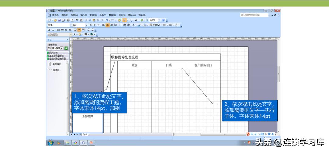Toggle Bold formatting

(90, 25)
